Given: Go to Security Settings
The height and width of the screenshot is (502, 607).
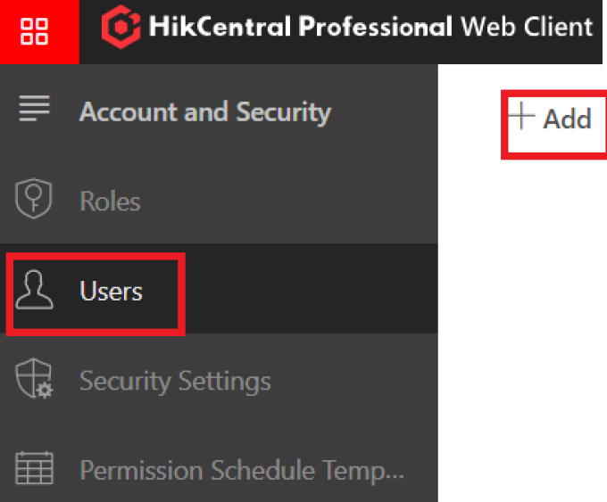Looking at the screenshot, I should 175,382.
